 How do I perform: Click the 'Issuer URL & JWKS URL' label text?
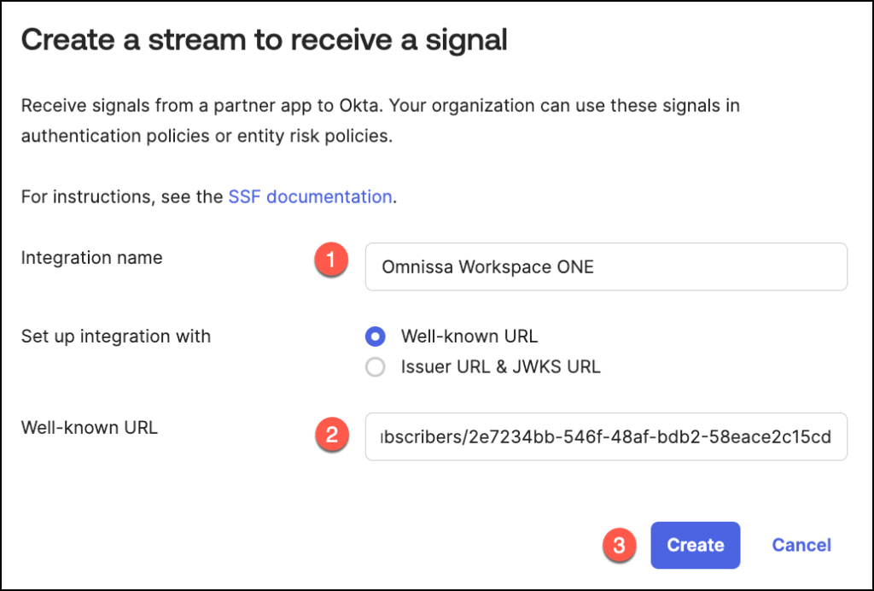500,367
